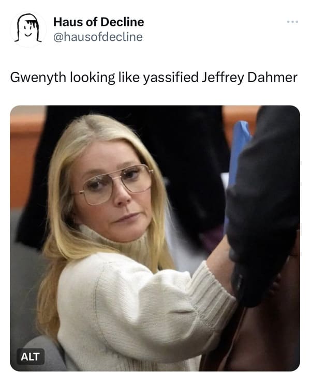Open the attached courtroom photo
Image resolution: width=310 pixels, height=383 pixels.
coord(155,238)
